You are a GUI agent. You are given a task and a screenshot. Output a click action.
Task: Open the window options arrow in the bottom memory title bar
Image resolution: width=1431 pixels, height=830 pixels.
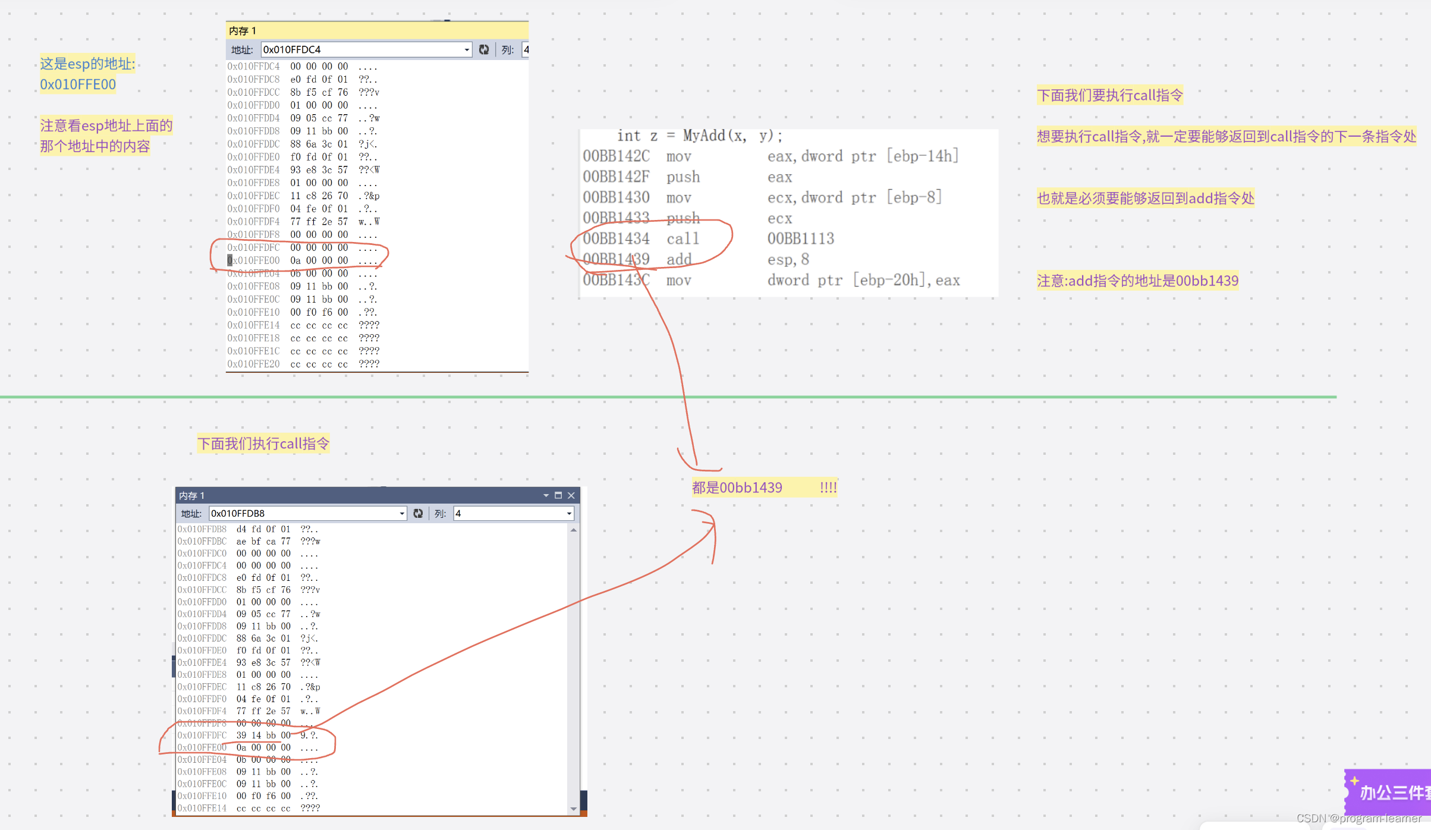[546, 495]
